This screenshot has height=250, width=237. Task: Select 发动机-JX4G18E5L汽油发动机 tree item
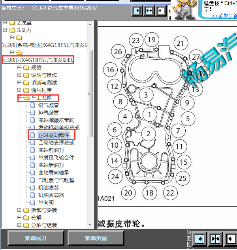(x=38, y=60)
